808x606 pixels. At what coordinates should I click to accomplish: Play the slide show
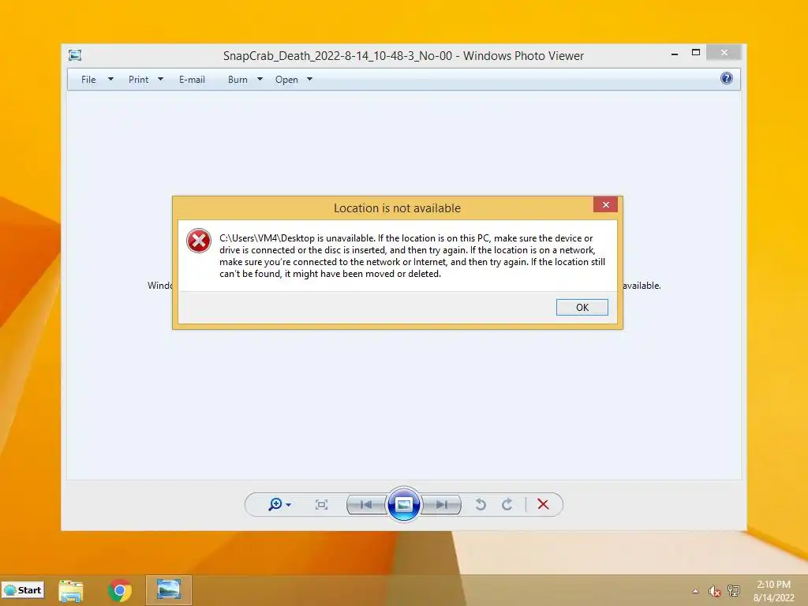click(x=403, y=504)
